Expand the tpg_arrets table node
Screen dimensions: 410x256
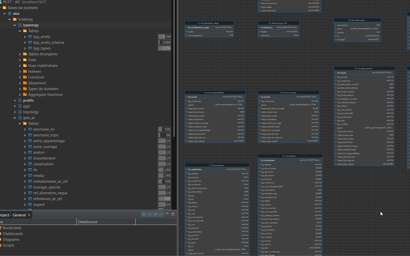point(25,37)
